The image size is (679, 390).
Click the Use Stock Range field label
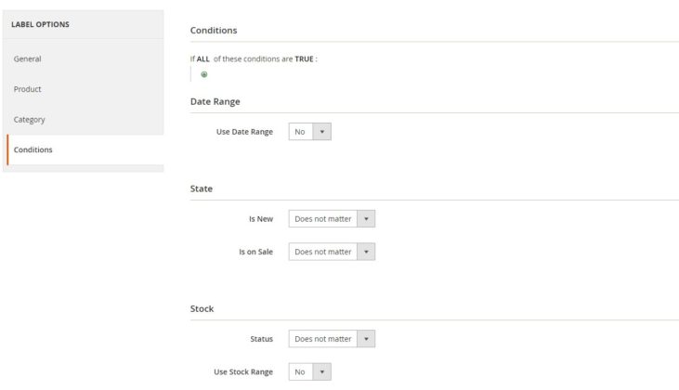click(243, 371)
